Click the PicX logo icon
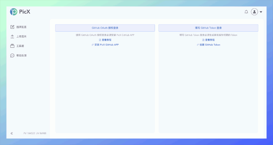 pyautogui.click(x=14, y=12)
